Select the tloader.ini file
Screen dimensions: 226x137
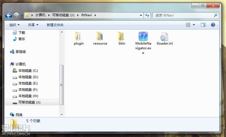point(165,38)
